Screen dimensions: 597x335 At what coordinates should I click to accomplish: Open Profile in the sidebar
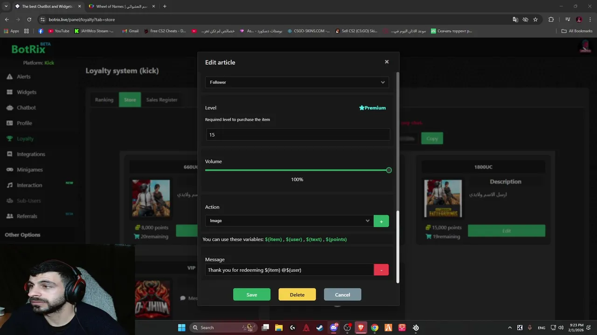tap(24, 123)
